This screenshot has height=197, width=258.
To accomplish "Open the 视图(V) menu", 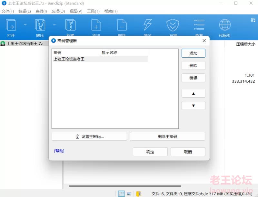I will [x=76, y=11].
